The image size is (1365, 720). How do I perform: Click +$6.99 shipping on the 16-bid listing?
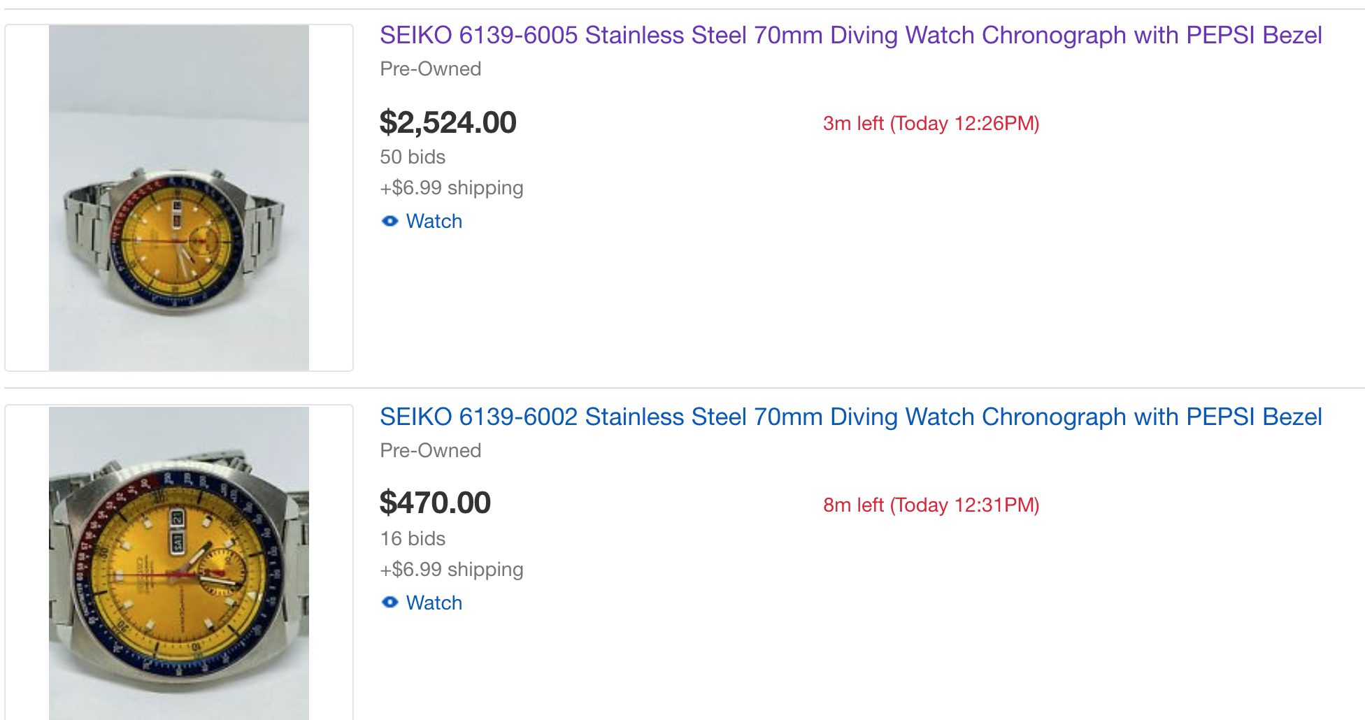click(x=452, y=570)
